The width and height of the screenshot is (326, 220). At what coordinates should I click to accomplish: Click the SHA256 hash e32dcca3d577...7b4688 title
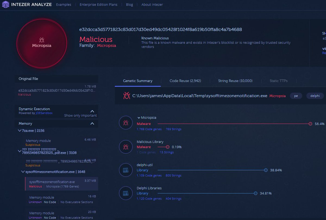point(161,29)
